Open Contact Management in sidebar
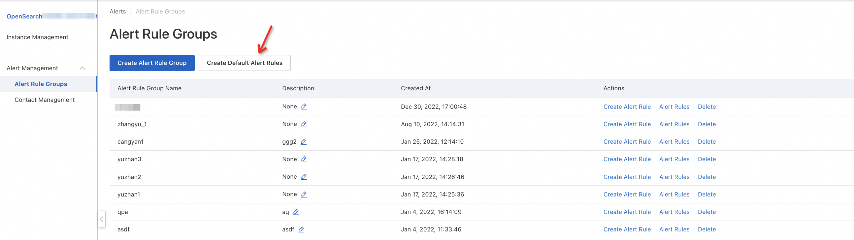 coord(45,100)
